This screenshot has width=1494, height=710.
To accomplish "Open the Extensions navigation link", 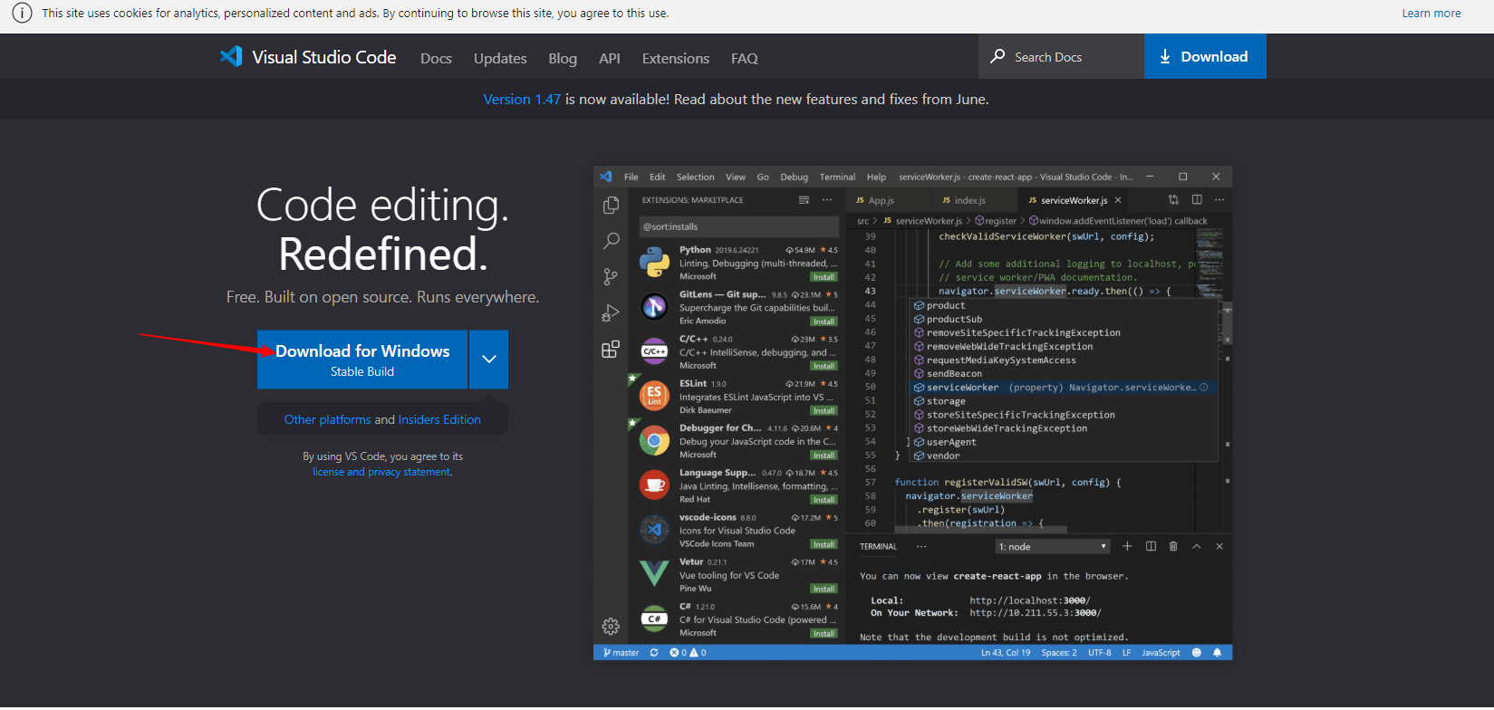I will coord(676,58).
